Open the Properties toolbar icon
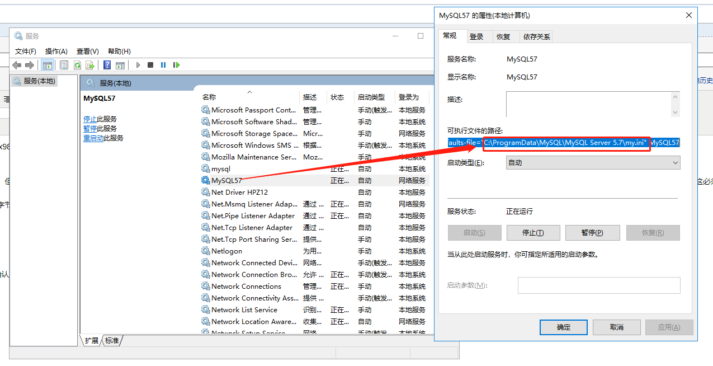 click(64, 65)
